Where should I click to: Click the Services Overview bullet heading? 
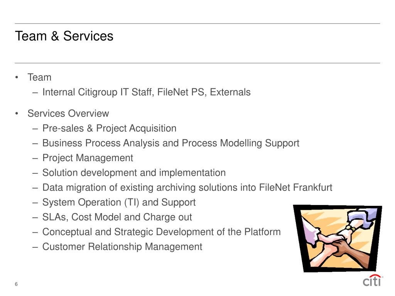pyautogui.click(x=68, y=114)
